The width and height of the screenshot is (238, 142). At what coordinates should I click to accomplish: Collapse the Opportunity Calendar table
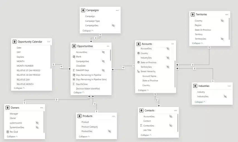[x=19, y=88]
